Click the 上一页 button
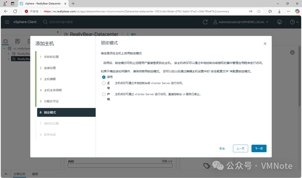302x178 pixels. (x=240, y=148)
